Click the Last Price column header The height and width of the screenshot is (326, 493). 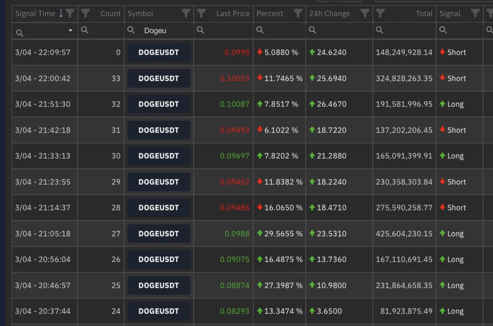[232, 13]
